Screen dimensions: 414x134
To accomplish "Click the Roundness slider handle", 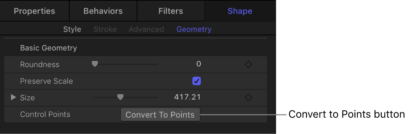I will 95,64.
